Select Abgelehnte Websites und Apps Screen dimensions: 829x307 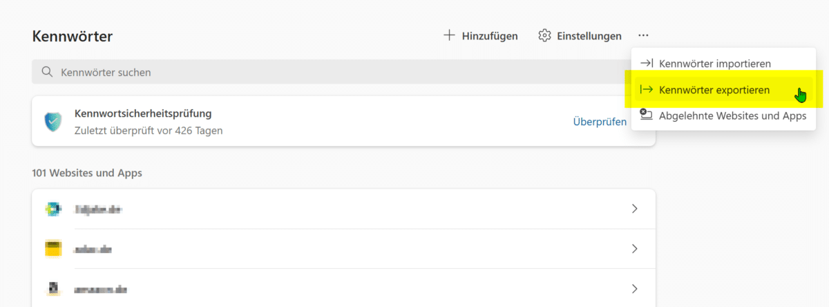(x=732, y=115)
